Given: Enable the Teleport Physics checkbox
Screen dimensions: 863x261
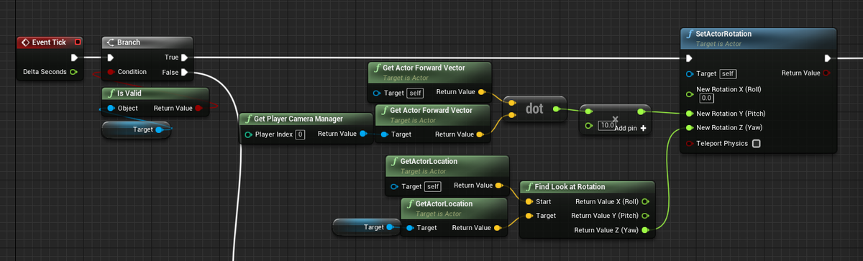Looking at the screenshot, I should (x=756, y=144).
